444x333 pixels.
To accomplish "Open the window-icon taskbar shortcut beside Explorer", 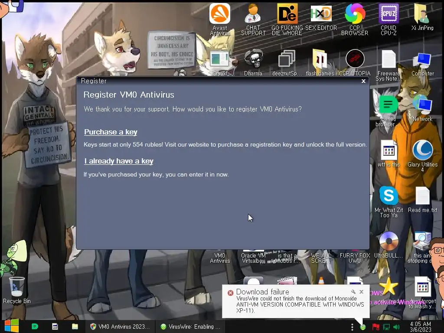I will pyautogui.click(x=55, y=326).
